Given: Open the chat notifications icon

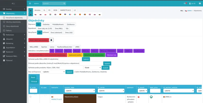Looking at the screenshot, I should tap(185, 4).
